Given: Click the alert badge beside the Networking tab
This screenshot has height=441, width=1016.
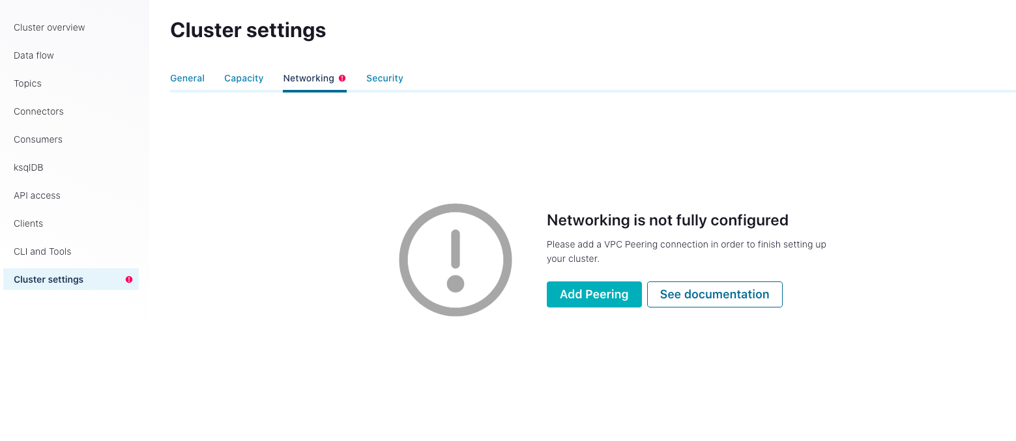Looking at the screenshot, I should (x=343, y=78).
